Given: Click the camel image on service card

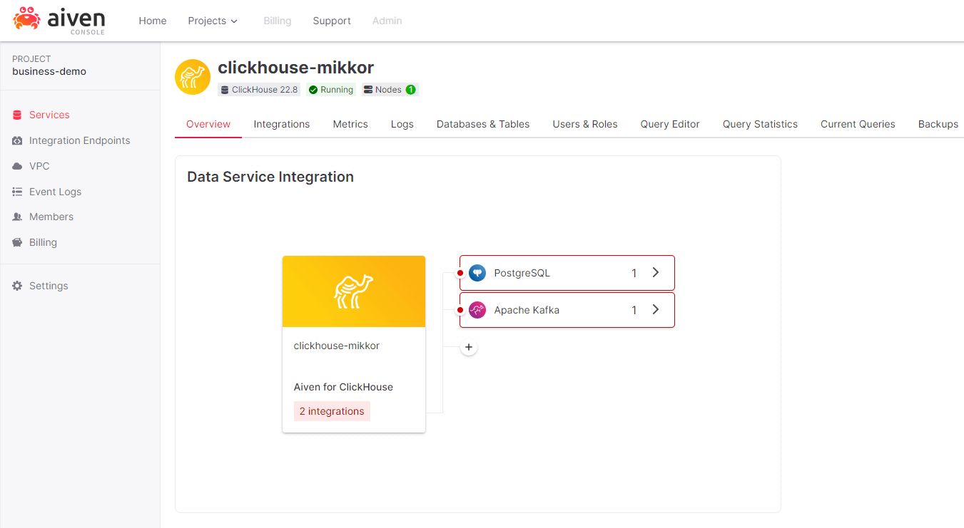Looking at the screenshot, I should 354,291.
